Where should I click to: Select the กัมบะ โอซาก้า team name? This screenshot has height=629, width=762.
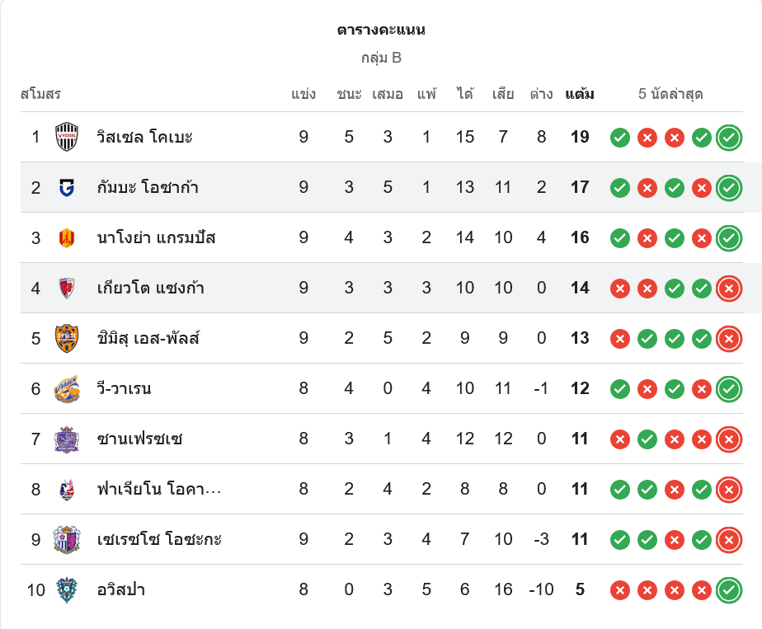point(147,187)
